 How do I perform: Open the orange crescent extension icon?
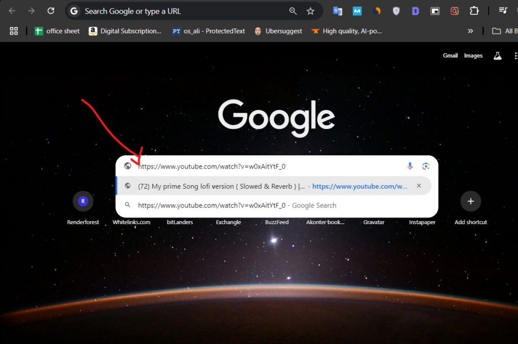coord(376,11)
